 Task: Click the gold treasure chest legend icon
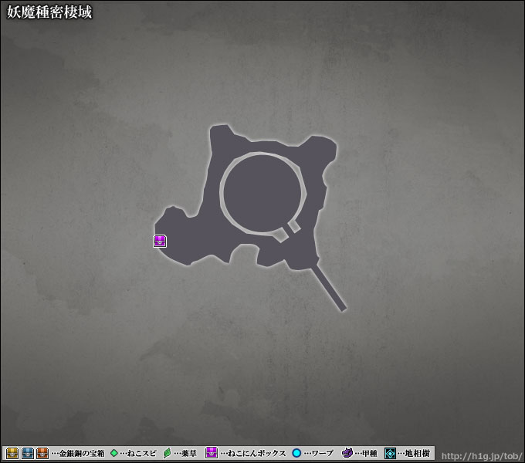pyautogui.click(x=13, y=453)
